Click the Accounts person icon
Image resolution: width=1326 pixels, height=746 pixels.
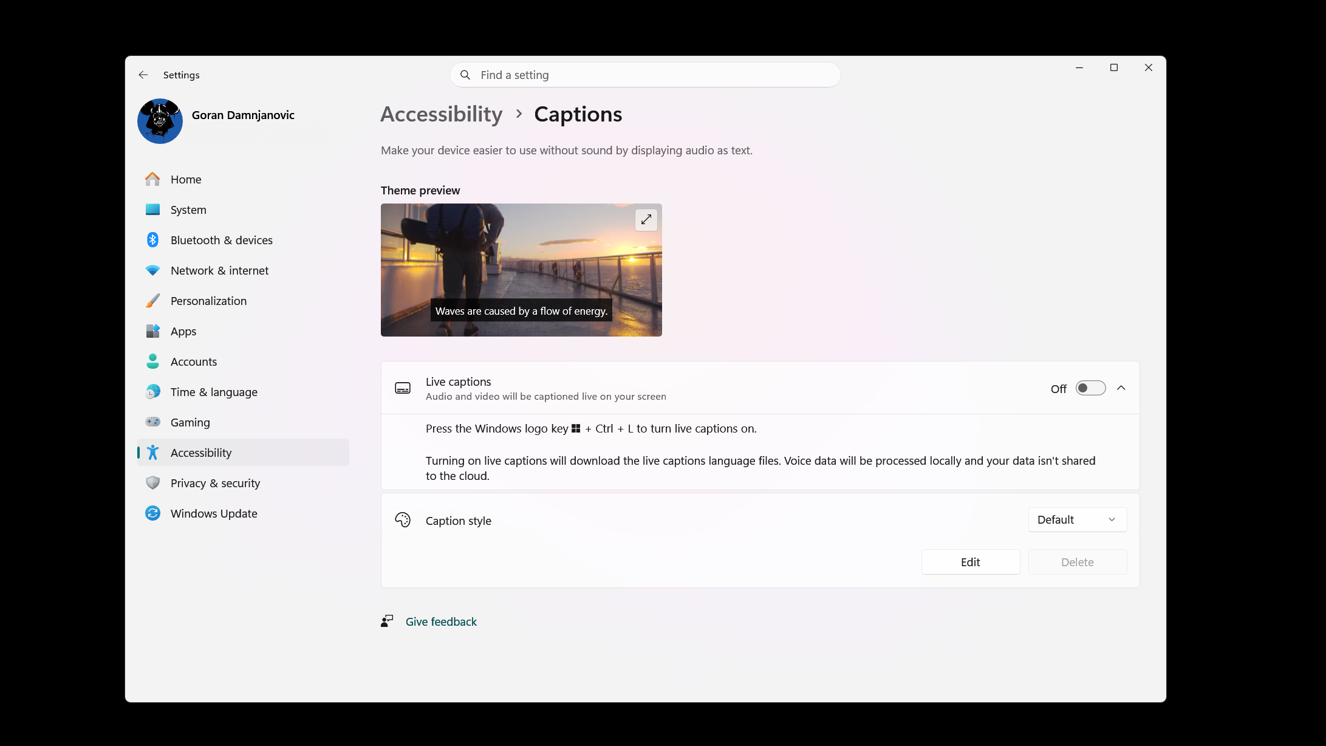(152, 361)
